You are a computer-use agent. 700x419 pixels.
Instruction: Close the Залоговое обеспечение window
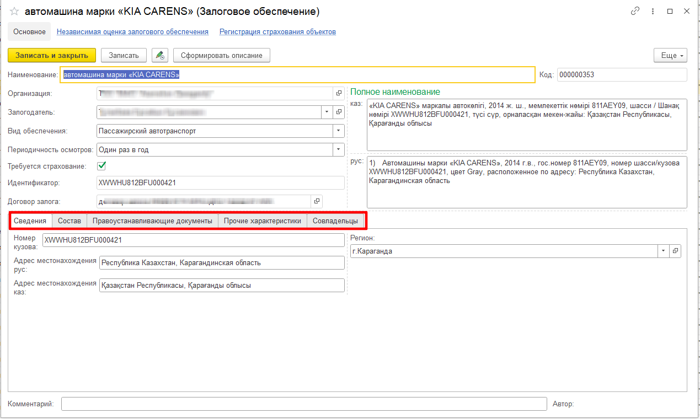point(687,12)
